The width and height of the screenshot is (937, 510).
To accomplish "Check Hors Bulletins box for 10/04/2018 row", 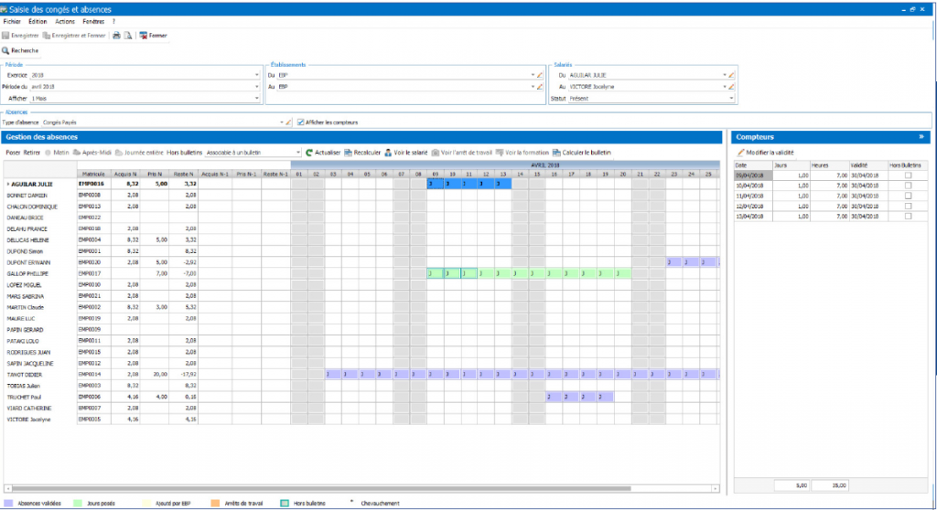I will [x=909, y=186].
